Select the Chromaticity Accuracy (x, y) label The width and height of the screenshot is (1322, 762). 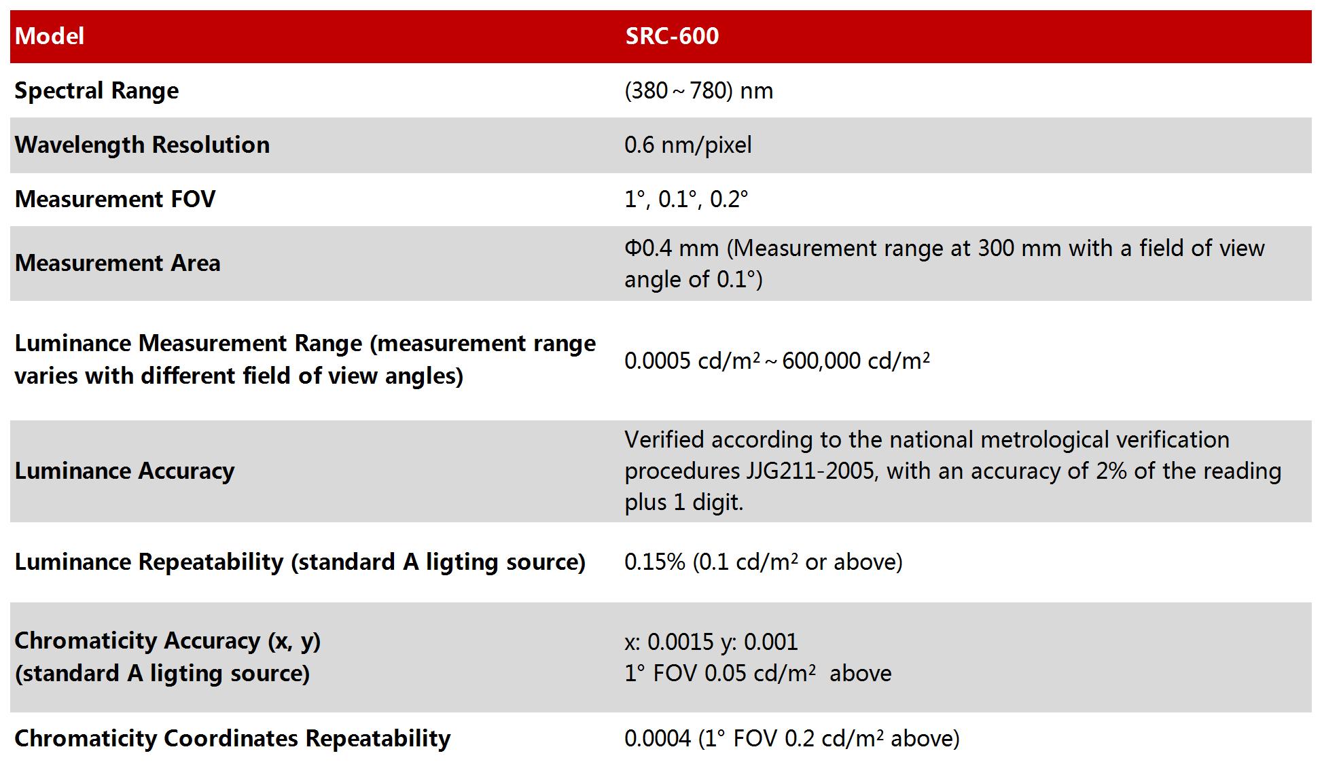pyautogui.click(x=167, y=657)
